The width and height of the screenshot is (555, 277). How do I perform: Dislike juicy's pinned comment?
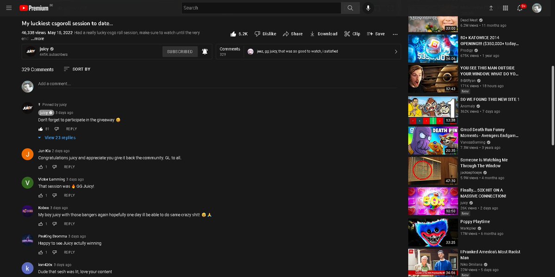click(x=57, y=129)
